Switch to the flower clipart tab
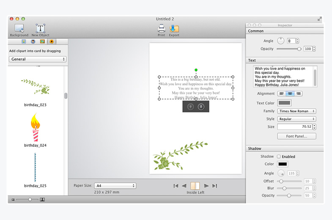Screen dimensions: 332x220 pos(52,41)
